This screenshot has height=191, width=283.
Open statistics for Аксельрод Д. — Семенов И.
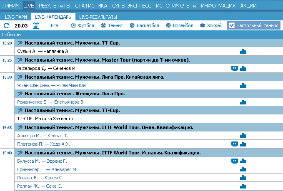point(243,69)
